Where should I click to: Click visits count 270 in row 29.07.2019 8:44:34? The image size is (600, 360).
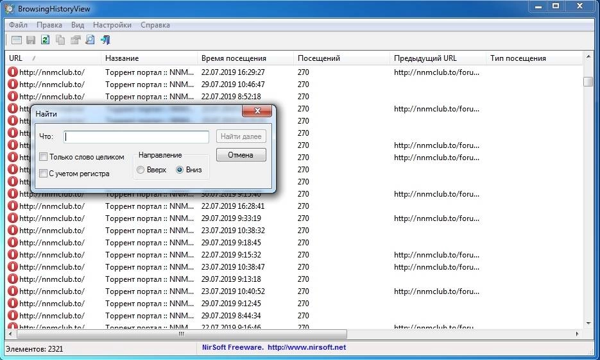[x=304, y=316]
